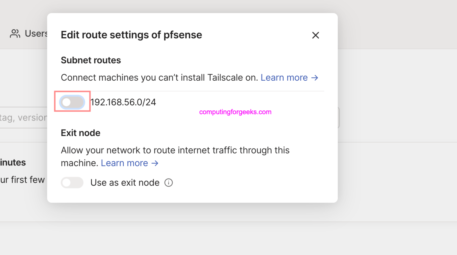This screenshot has width=457, height=255.
Task: Click the Edit route settings of pfsense title
Action: (x=131, y=35)
